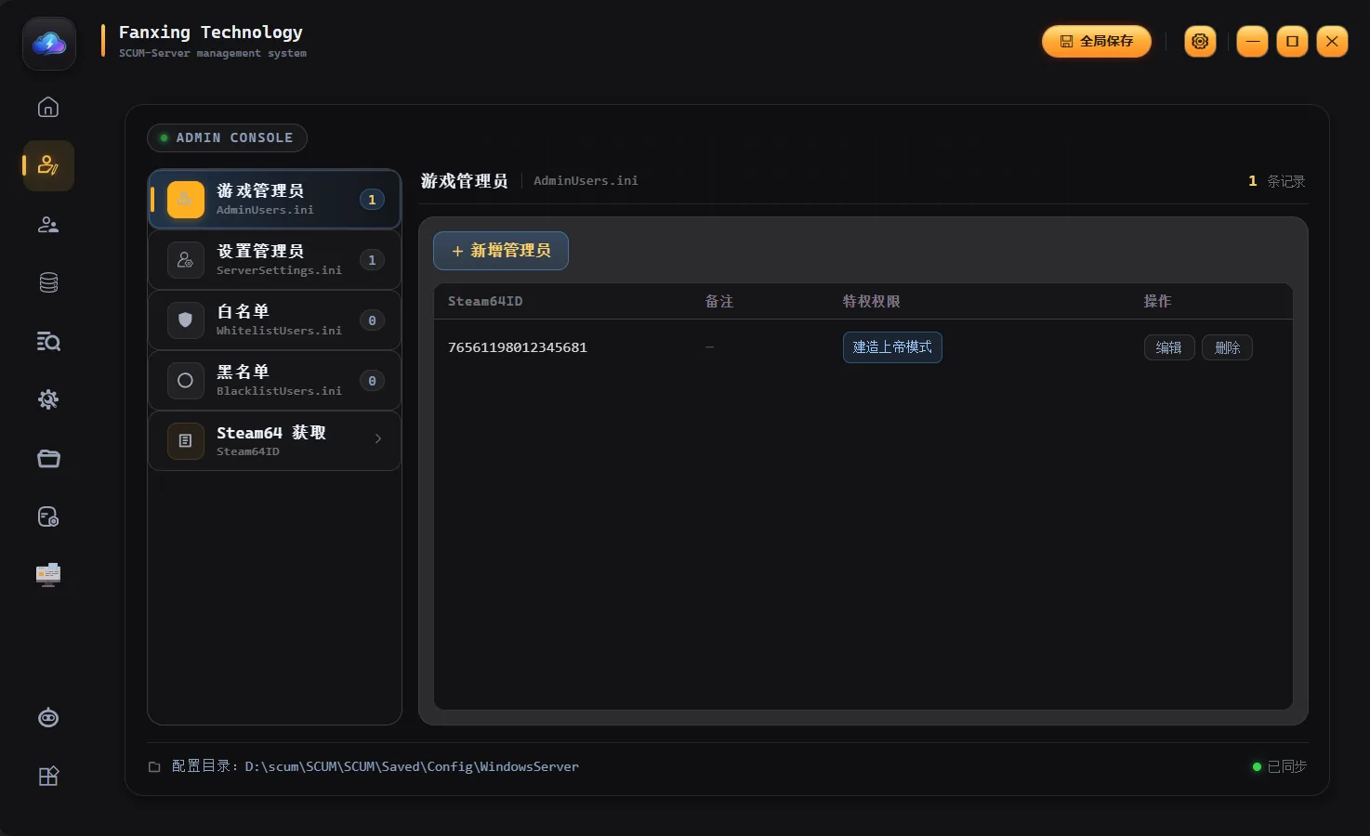Click the shield icon of 白名单

(x=185, y=320)
